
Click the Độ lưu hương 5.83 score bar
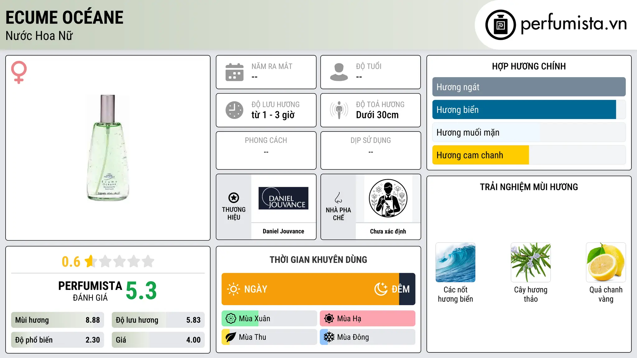pos(158,320)
